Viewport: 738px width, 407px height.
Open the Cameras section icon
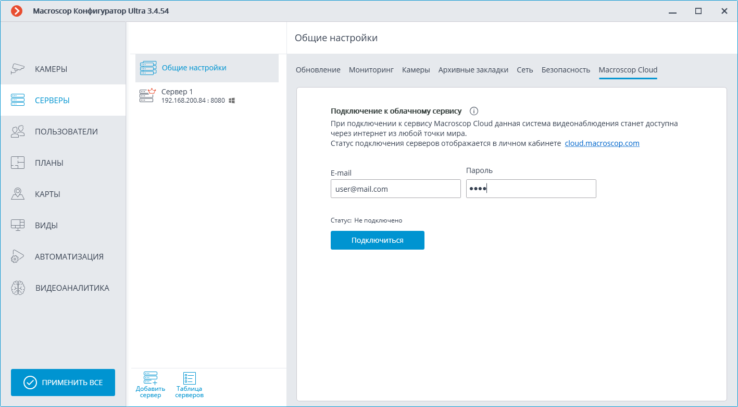click(x=18, y=69)
